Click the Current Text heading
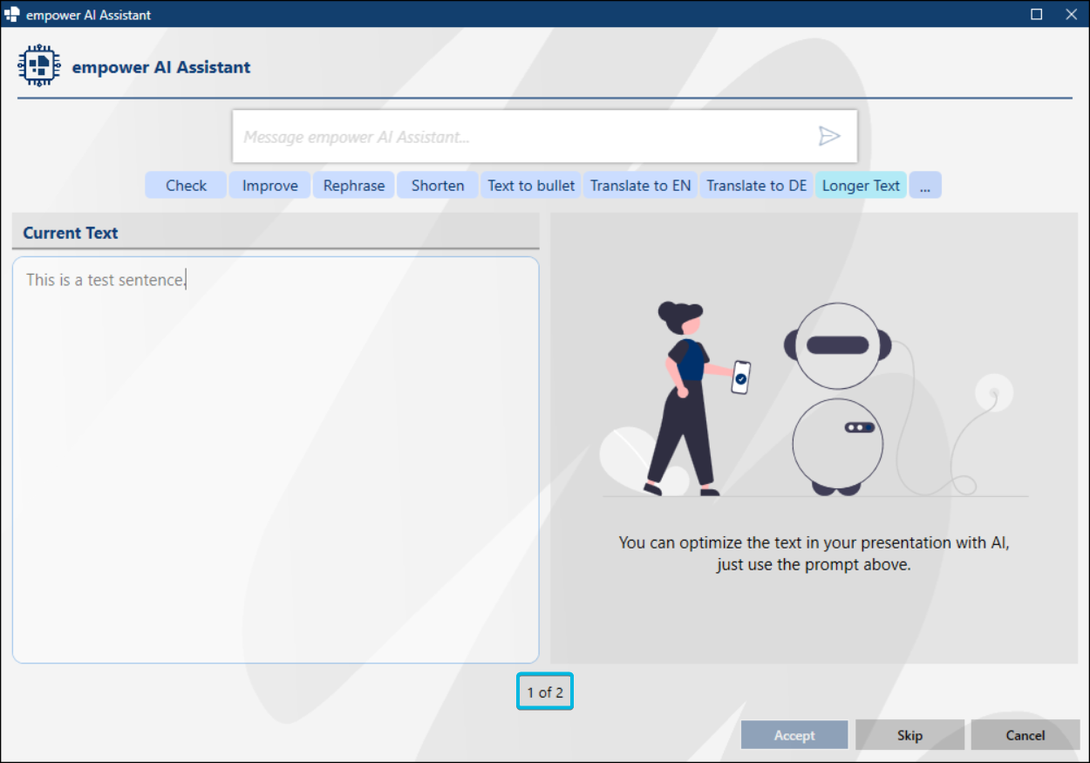Viewport: 1090px width, 763px height. [x=71, y=233]
